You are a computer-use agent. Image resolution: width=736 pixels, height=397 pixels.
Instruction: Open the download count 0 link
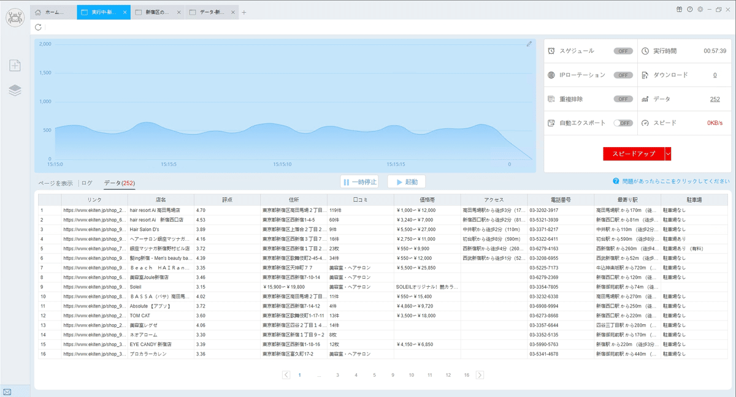click(x=715, y=75)
